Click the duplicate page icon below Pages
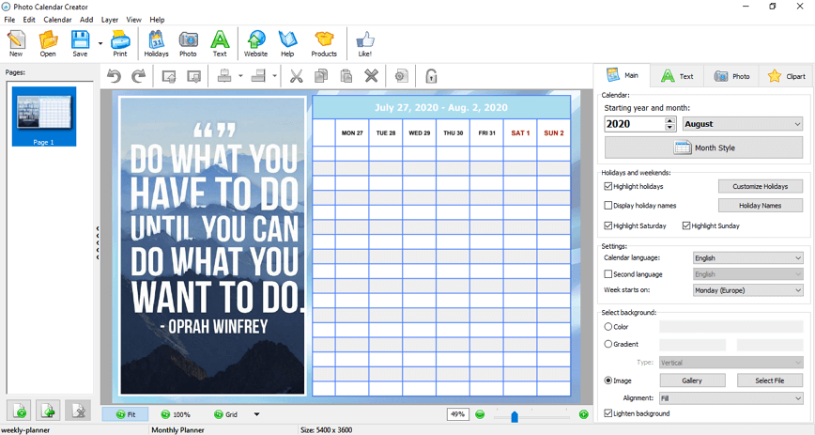 tap(48, 412)
